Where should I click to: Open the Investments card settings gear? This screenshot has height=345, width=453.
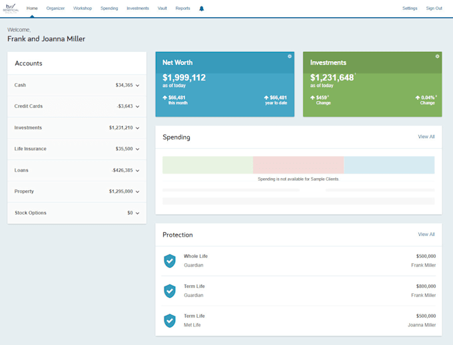point(438,57)
